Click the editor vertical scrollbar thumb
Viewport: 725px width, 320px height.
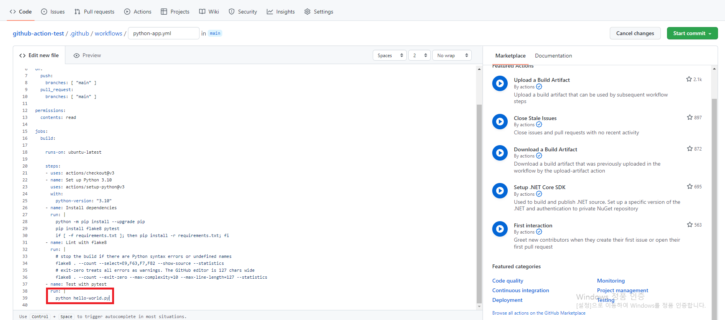pos(479,204)
